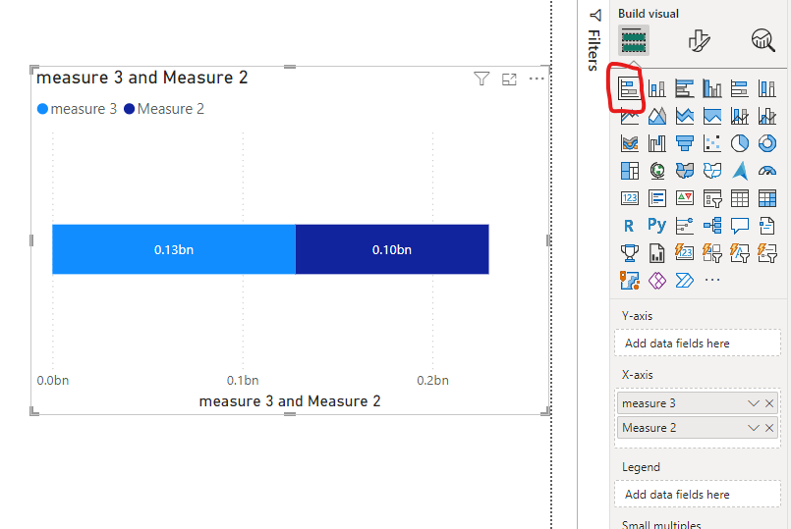The width and height of the screenshot is (791, 529).
Task: Open More options on chart header
Action: (537, 79)
